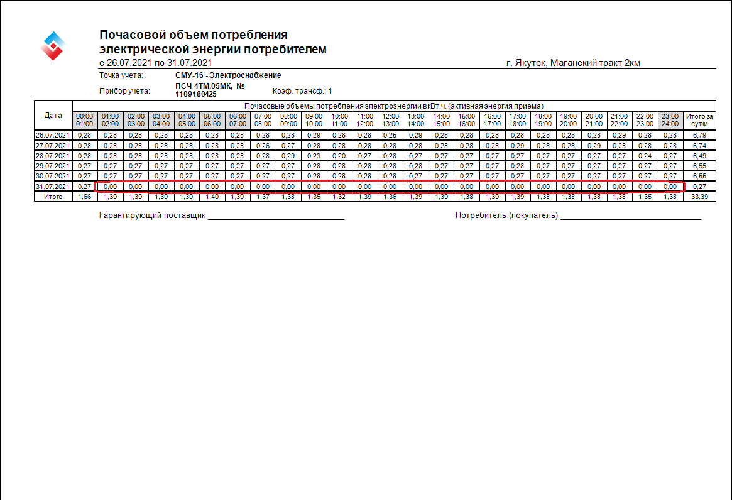Viewport: 732px width, 500px height.
Task: Click the '09:00 10:00' hour column header
Action: point(314,121)
